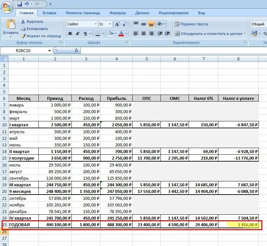Toggle underline Ч formatting
This screenshot has height=246, width=267.
[x=85, y=34]
